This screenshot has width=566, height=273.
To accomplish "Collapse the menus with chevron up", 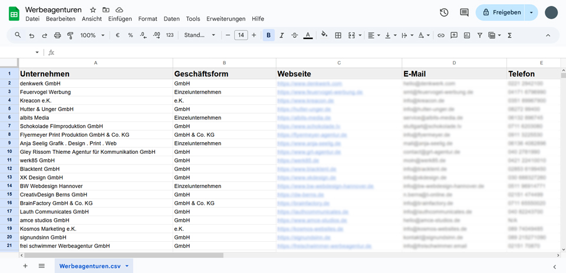I will pyautogui.click(x=548, y=35).
